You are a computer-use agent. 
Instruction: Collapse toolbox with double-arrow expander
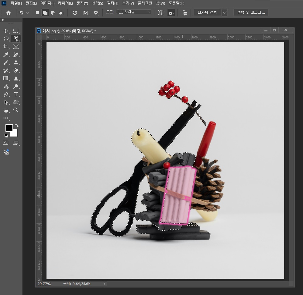click(3, 20)
